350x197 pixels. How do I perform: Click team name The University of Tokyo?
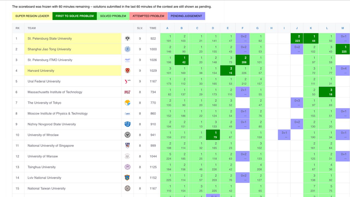[44, 103]
